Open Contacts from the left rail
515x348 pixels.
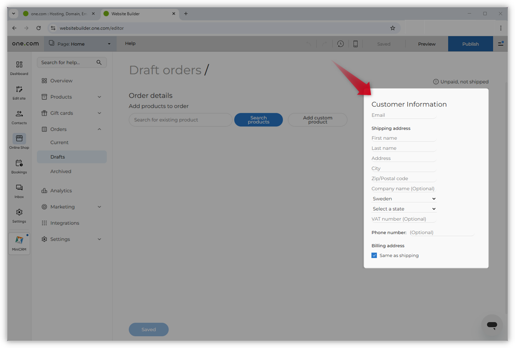pyautogui.click(x=19, y=117)
